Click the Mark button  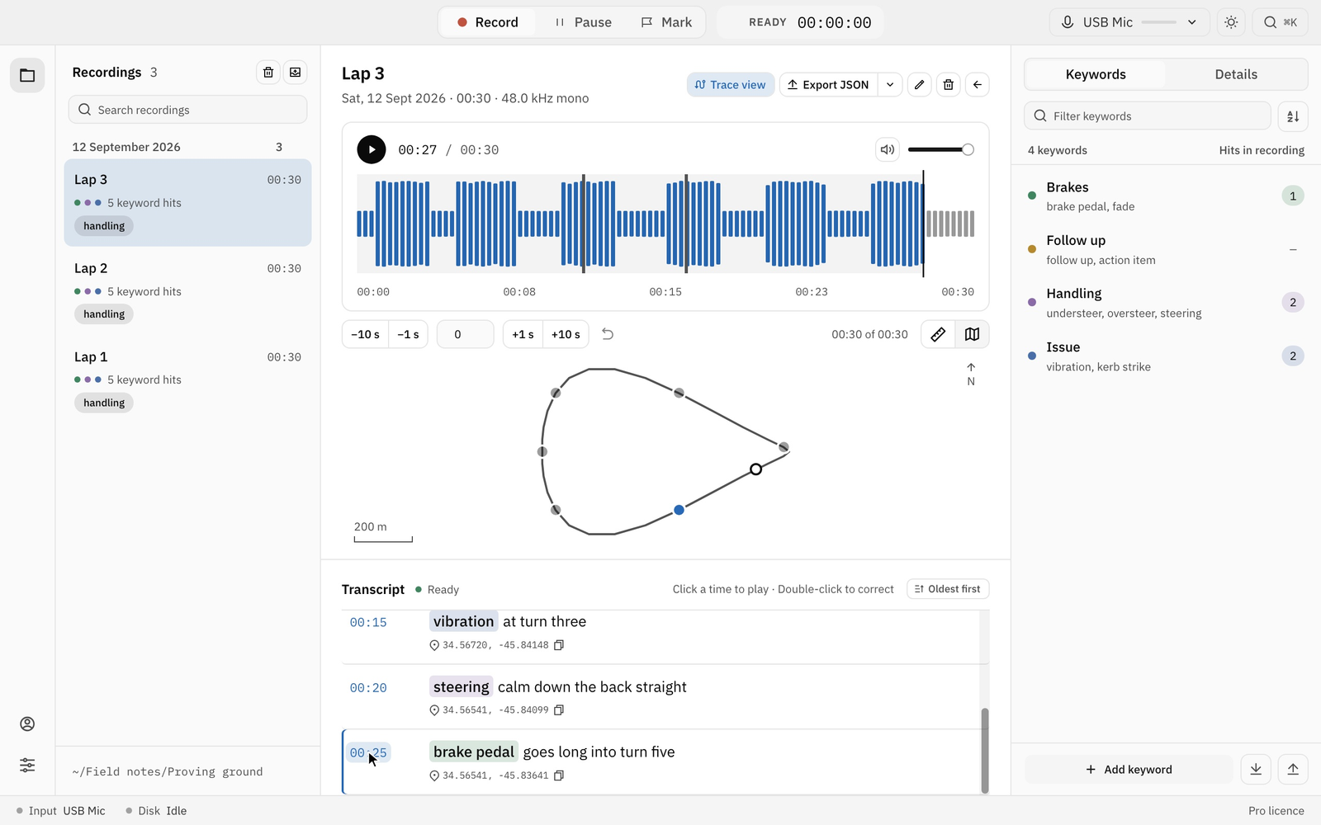(x=666, y=22)
